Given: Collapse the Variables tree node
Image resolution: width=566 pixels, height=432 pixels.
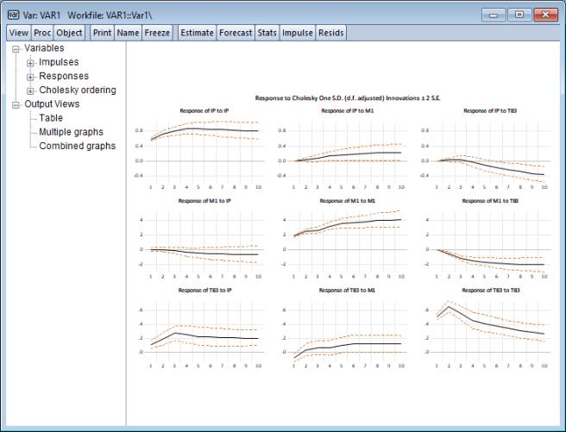Looking at the screenshot, I should [x=16, y=49].
